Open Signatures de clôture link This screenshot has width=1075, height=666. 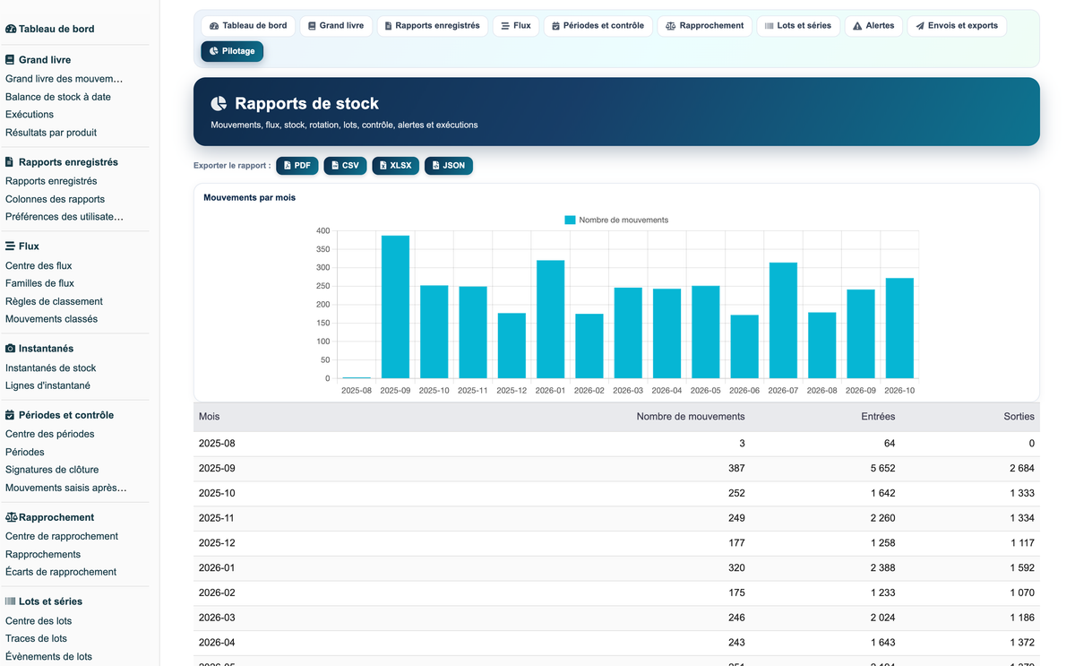click(52, 470)
